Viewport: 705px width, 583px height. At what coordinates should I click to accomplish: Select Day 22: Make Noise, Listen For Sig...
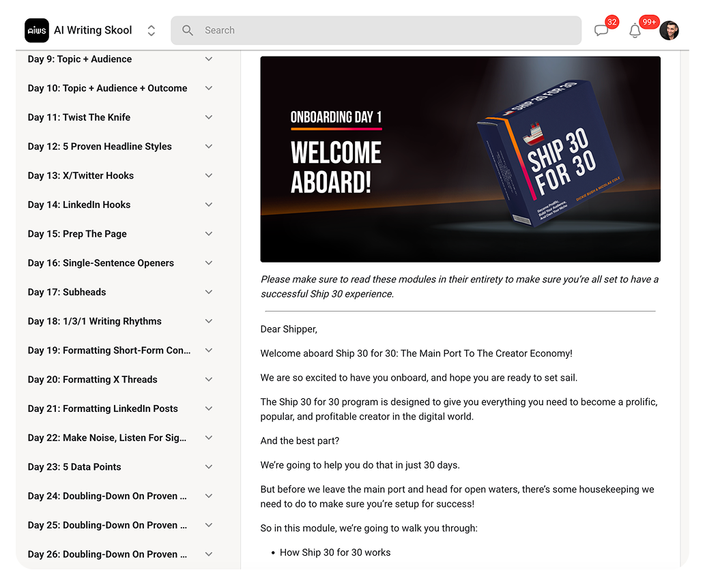[x=107, y=438]
